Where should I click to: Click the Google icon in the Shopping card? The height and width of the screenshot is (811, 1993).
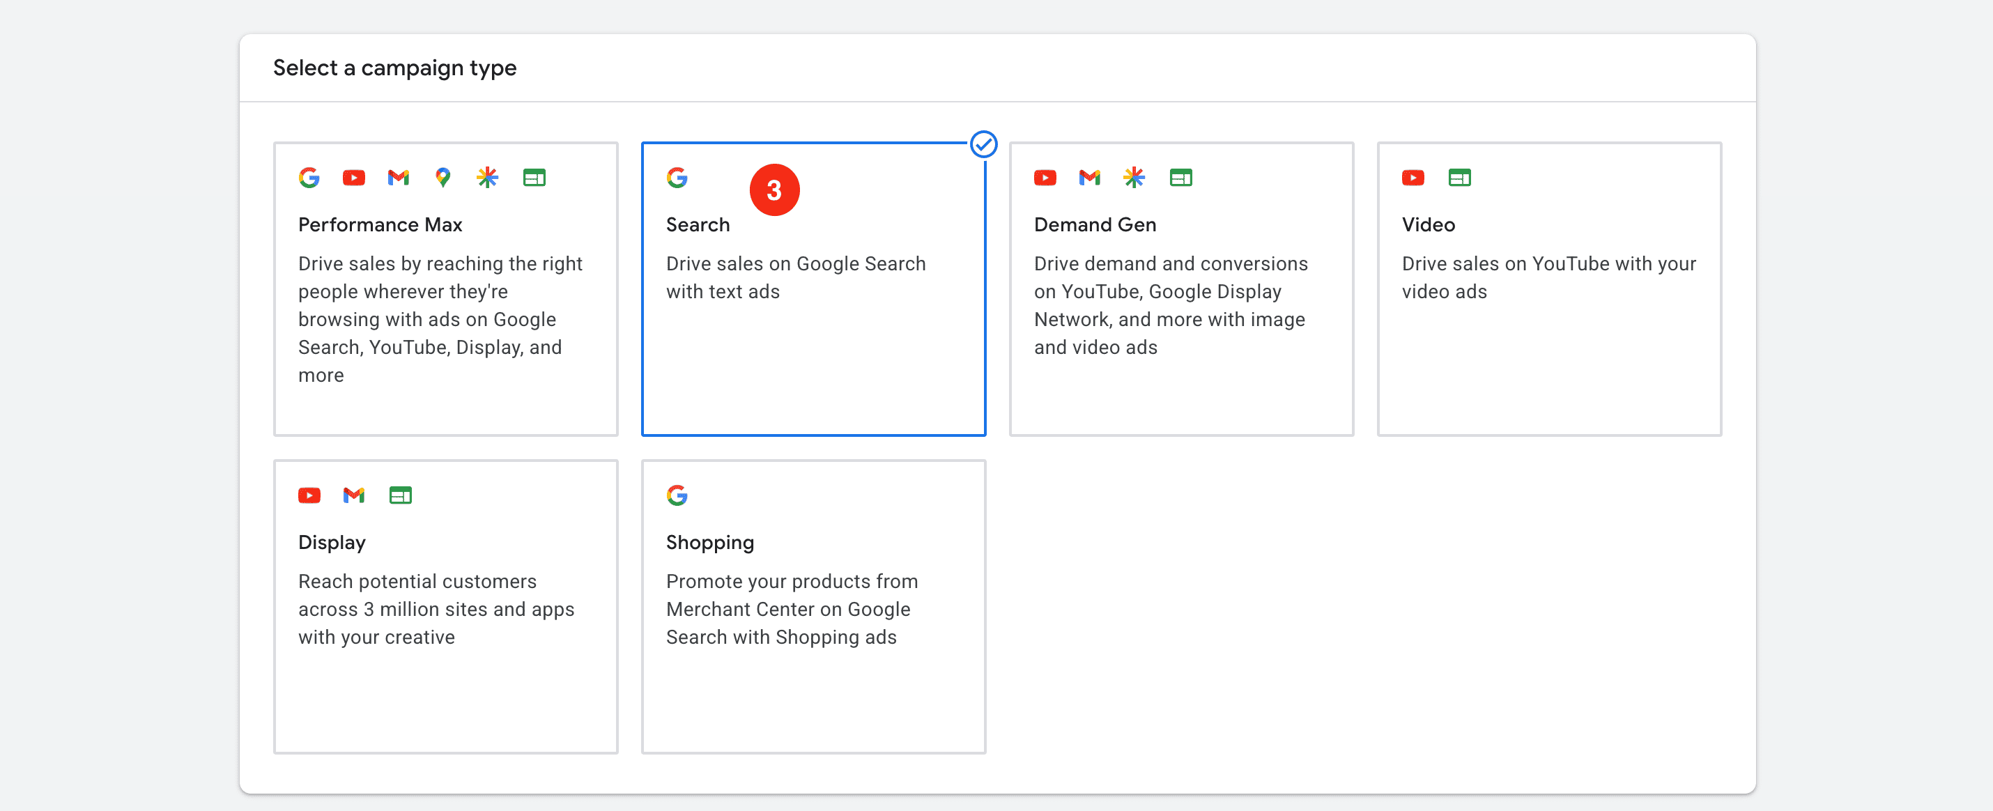click(x=677, y=495)
